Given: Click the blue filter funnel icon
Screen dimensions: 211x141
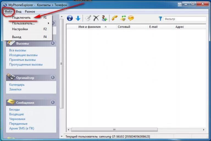Looking at the screenshot, I should 160,19.
